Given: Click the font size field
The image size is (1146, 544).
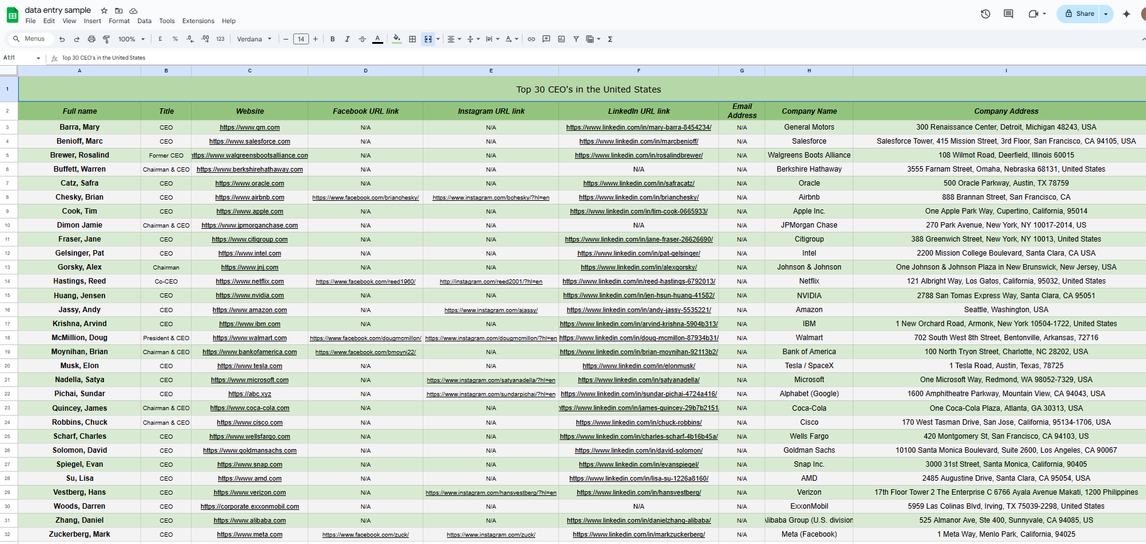Looking at the screenshot, I should click(x=300, y=39).
